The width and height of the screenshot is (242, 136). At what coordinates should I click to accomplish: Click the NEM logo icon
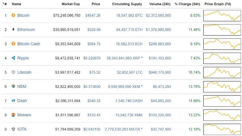[x=14, y=86]
